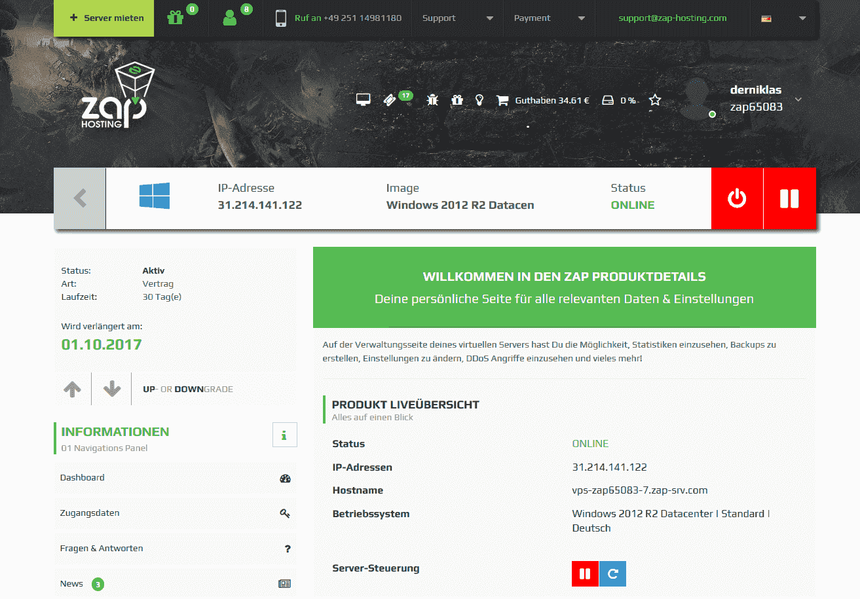Pause server in Server-Steuerung row
Viewport: 860px width, 599px height.
pyautogui.click(x=585, y=574)
